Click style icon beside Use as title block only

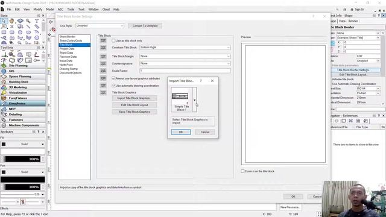103,40
